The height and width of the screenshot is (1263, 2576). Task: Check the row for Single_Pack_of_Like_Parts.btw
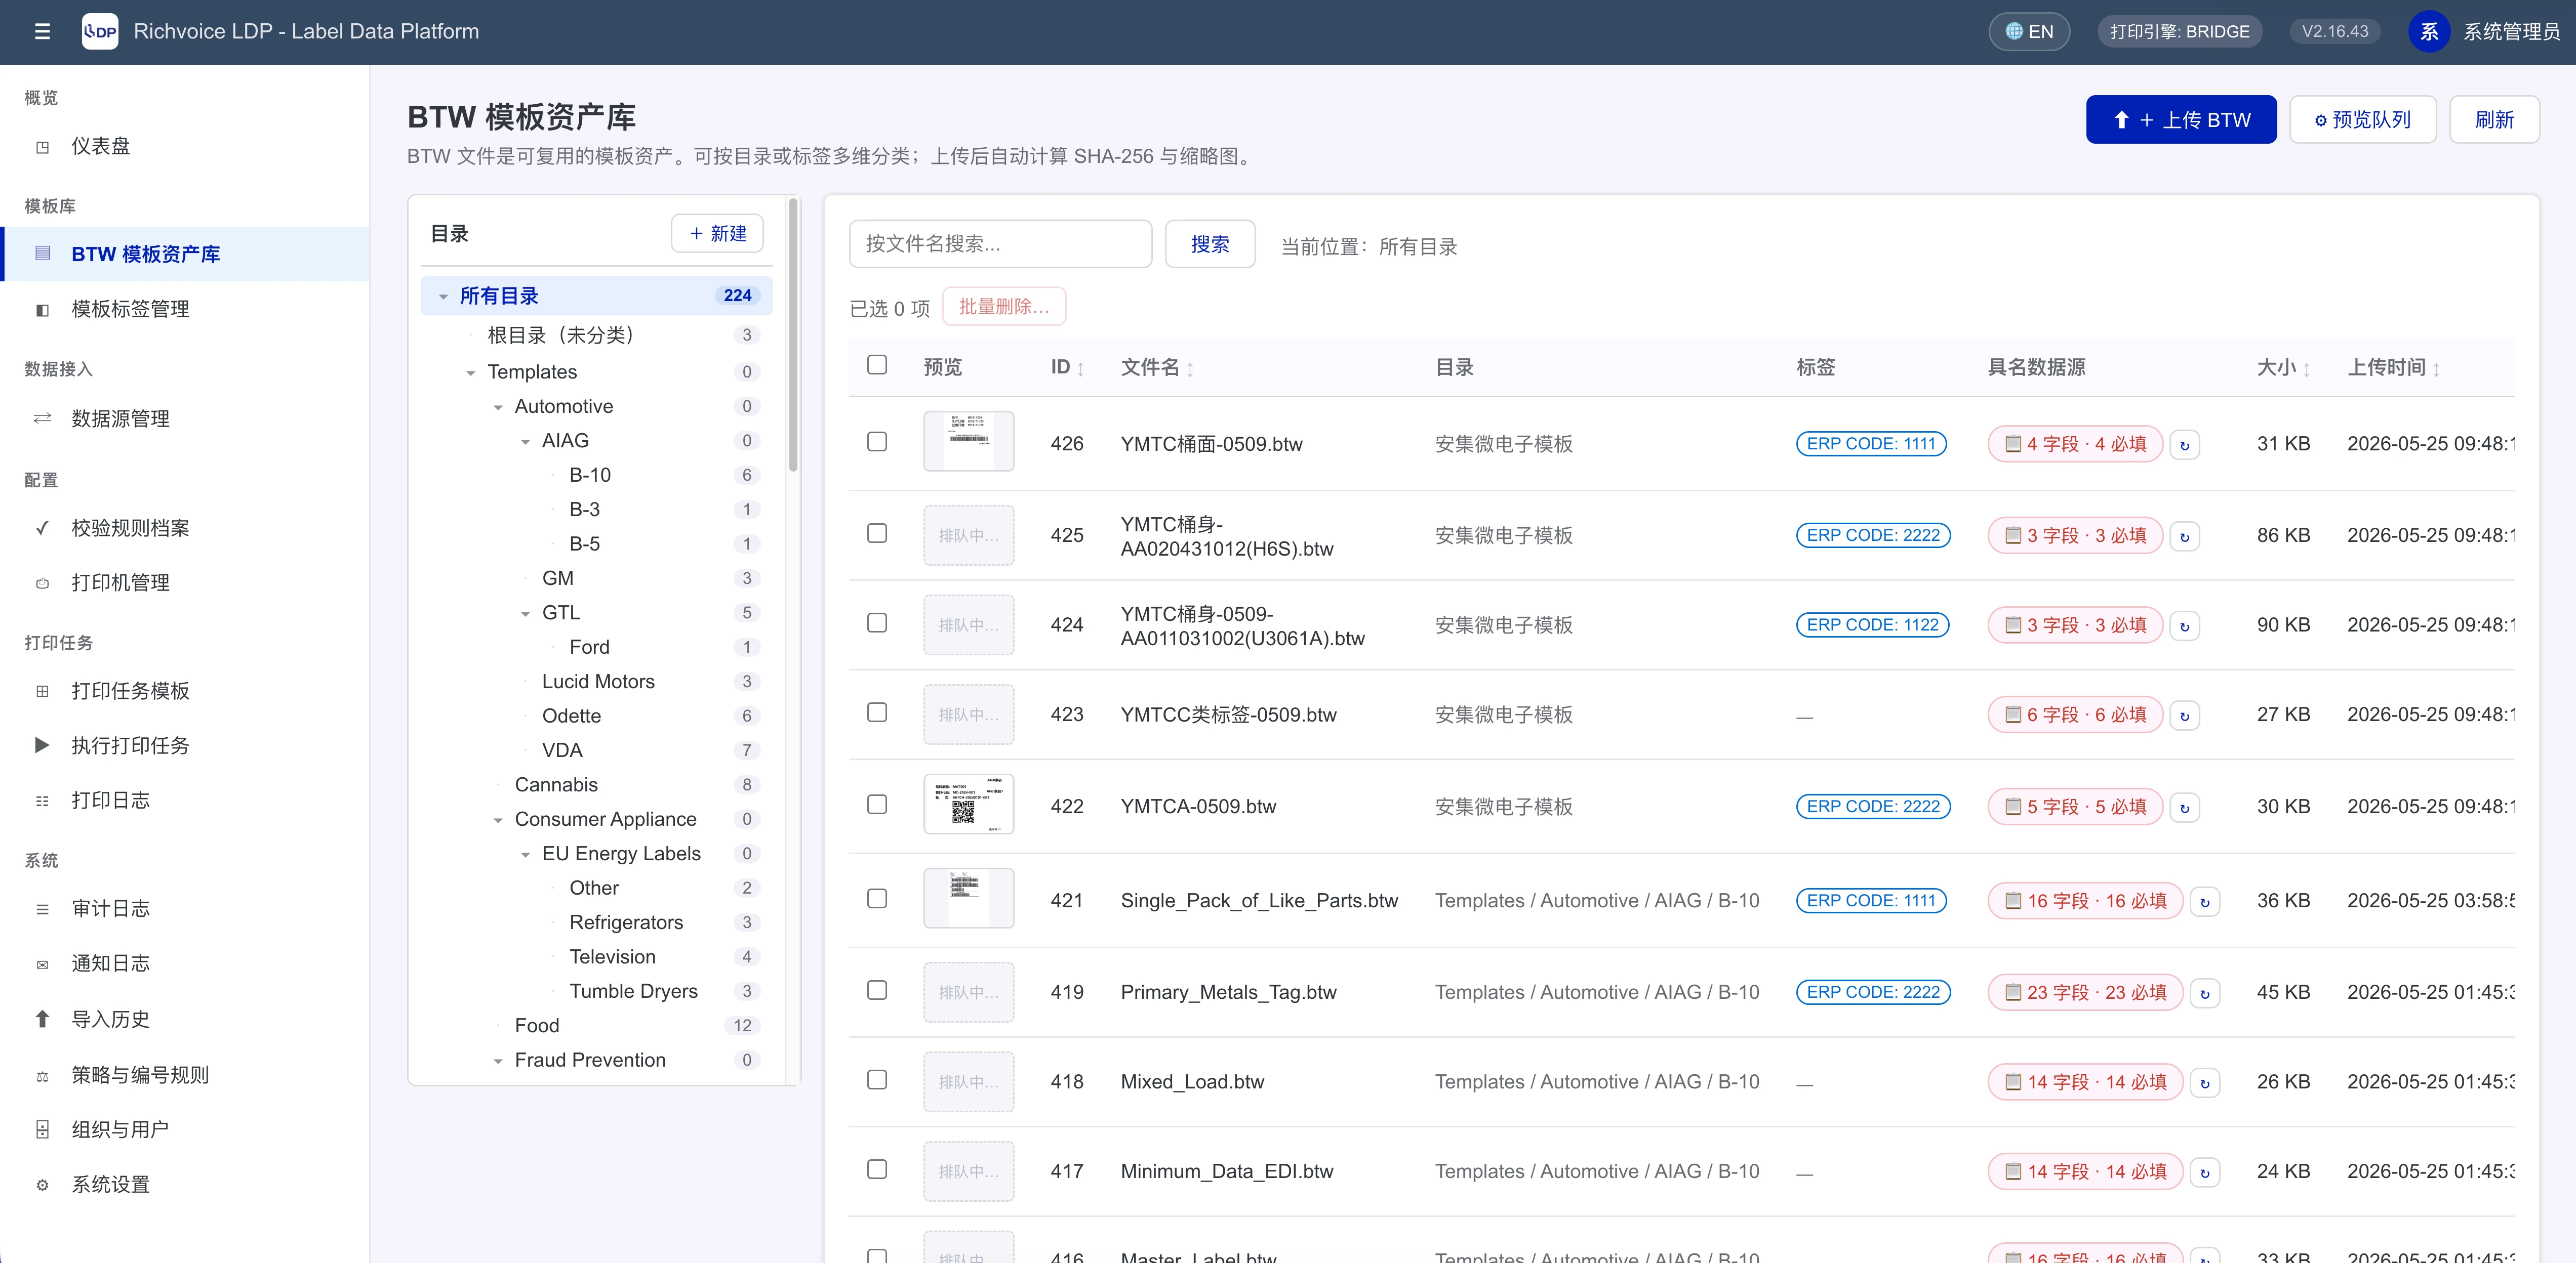click(877, 898)
